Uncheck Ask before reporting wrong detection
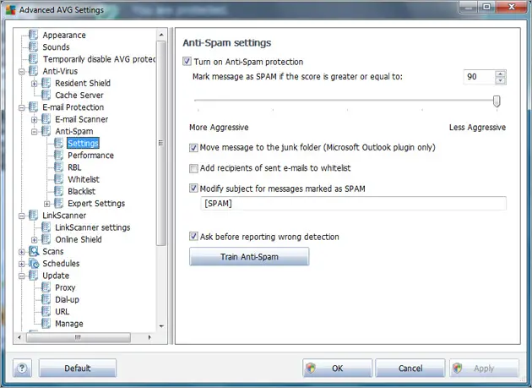Screen dimensions: 532x388 point(193,236)
